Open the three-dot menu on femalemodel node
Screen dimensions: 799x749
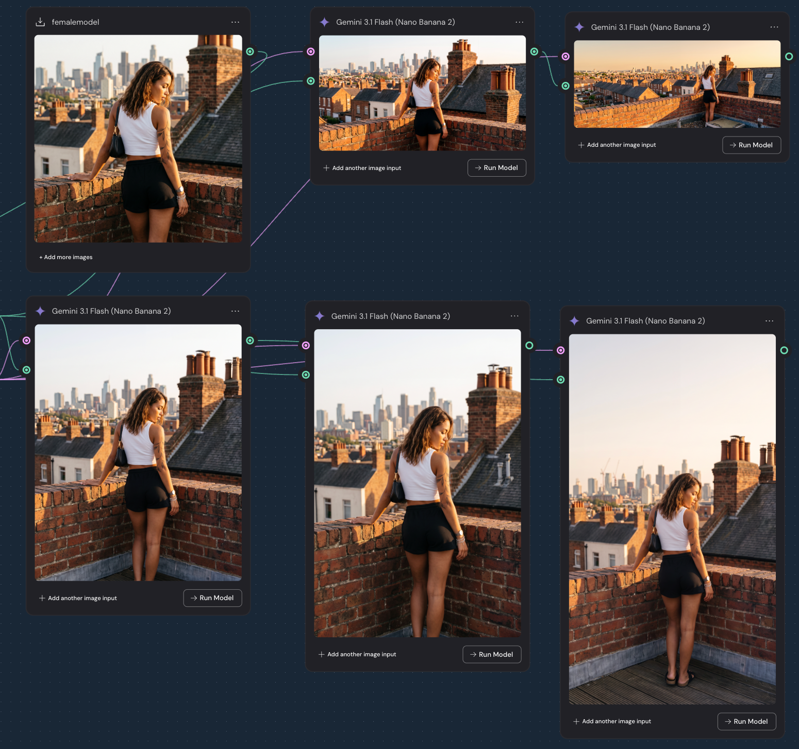(x=235, y=22)
